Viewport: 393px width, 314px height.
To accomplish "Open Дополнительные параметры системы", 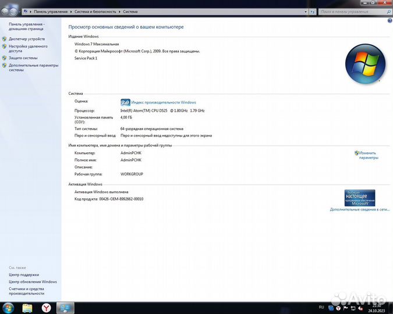I will [x=33, y=67].
